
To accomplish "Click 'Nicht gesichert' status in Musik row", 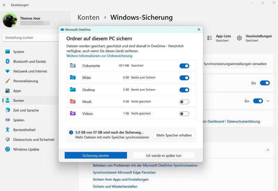I will point(141,101).
